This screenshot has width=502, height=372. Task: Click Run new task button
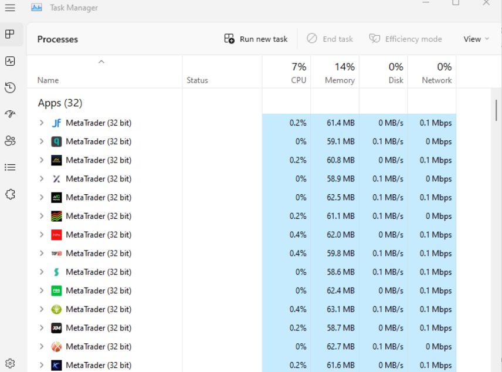(x=256, y=39)
